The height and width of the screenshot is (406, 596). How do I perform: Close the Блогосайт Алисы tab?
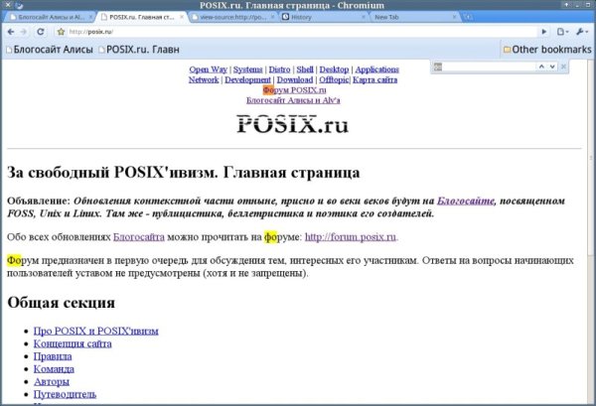point(90,17)
